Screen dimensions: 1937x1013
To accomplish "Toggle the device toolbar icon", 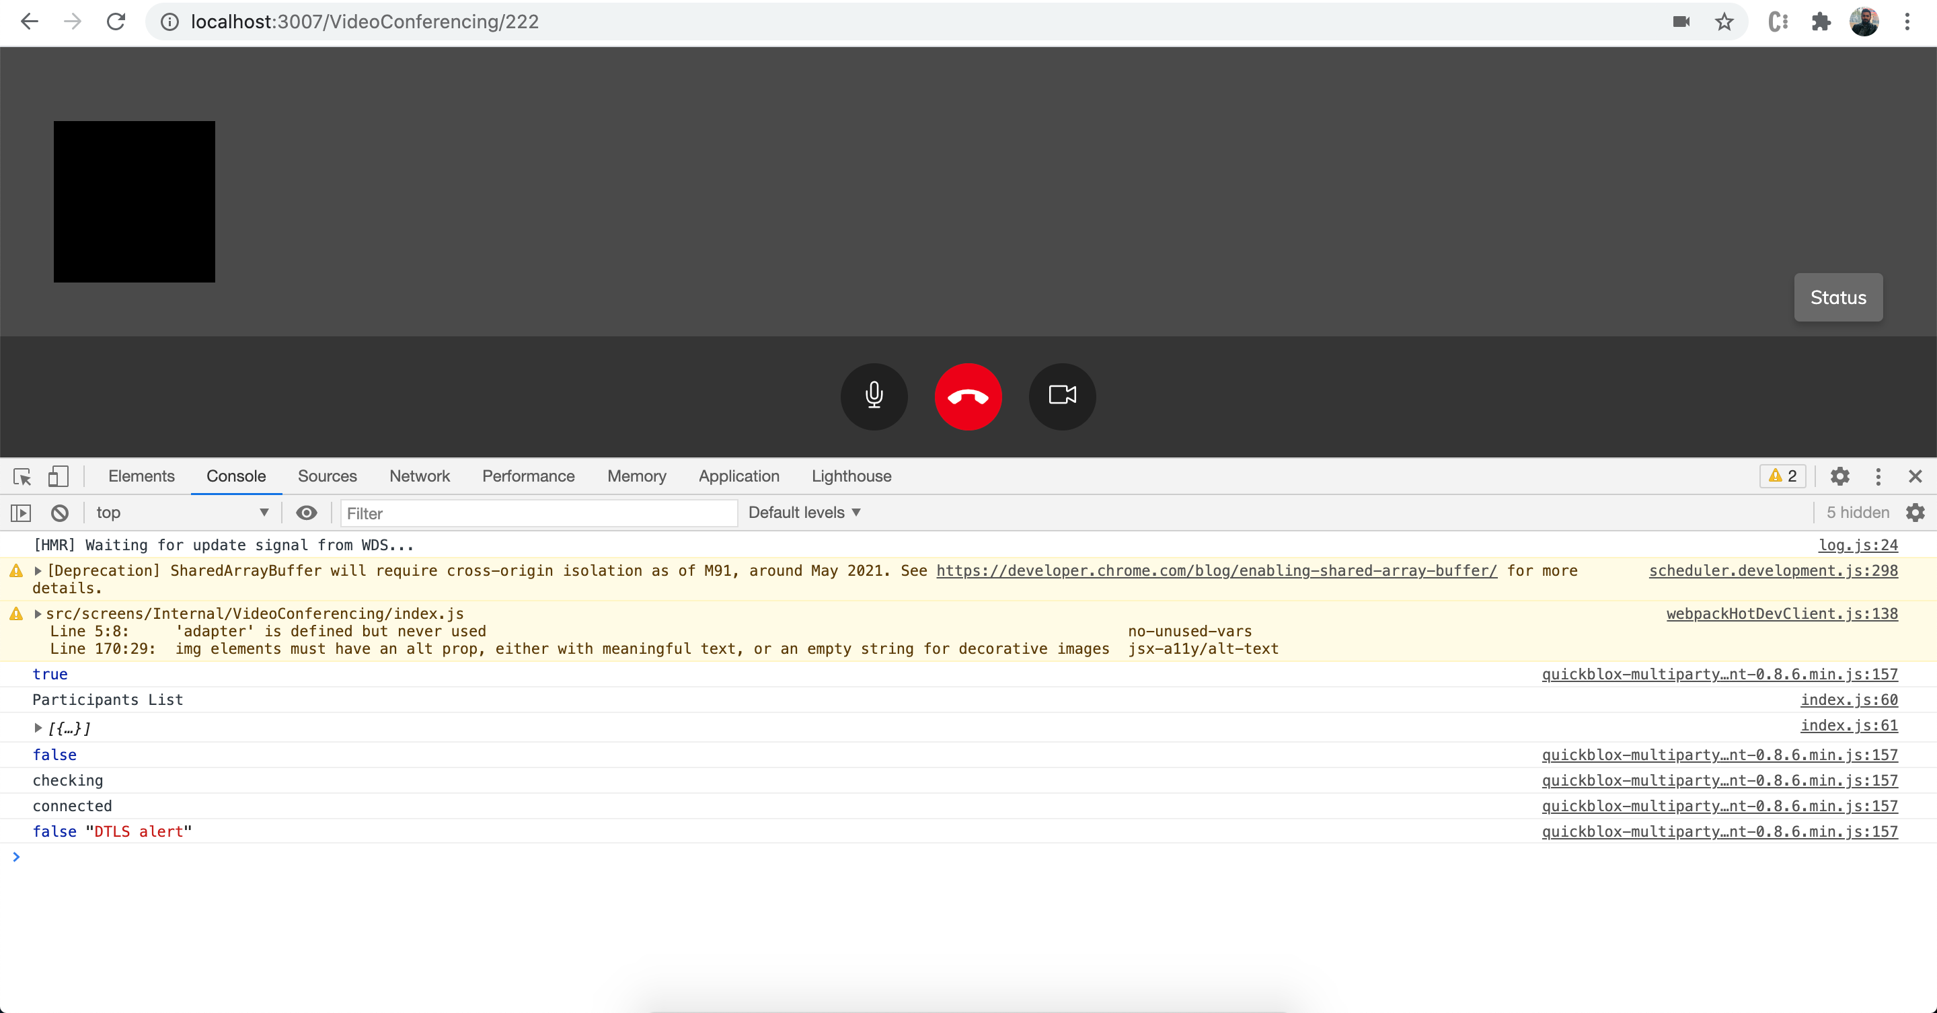I will [x=58, y=476].
